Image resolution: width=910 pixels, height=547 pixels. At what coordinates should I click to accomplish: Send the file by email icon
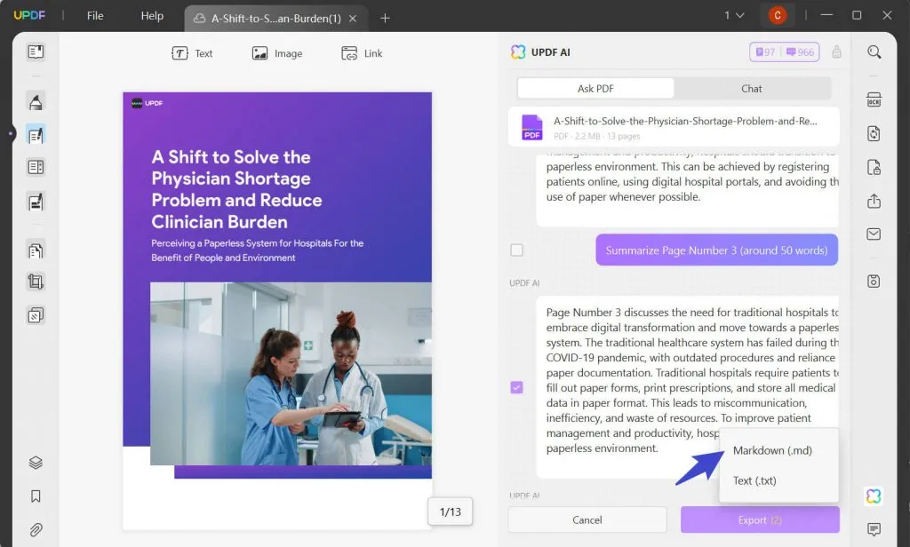[874, 234]
